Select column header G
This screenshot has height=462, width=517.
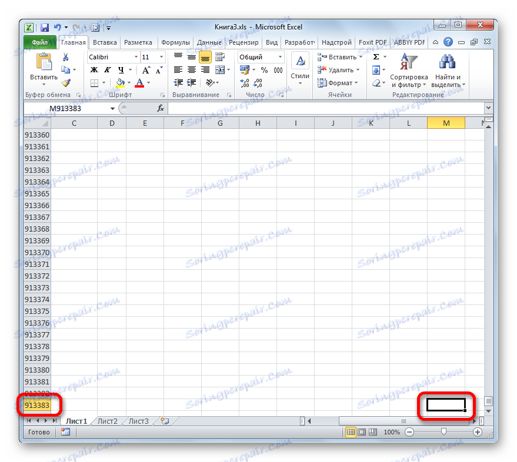(x=220, y=123)
